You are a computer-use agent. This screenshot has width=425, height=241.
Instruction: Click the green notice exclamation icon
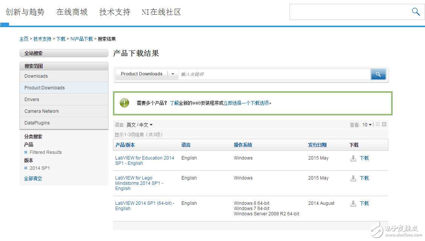tap(124, 103)
